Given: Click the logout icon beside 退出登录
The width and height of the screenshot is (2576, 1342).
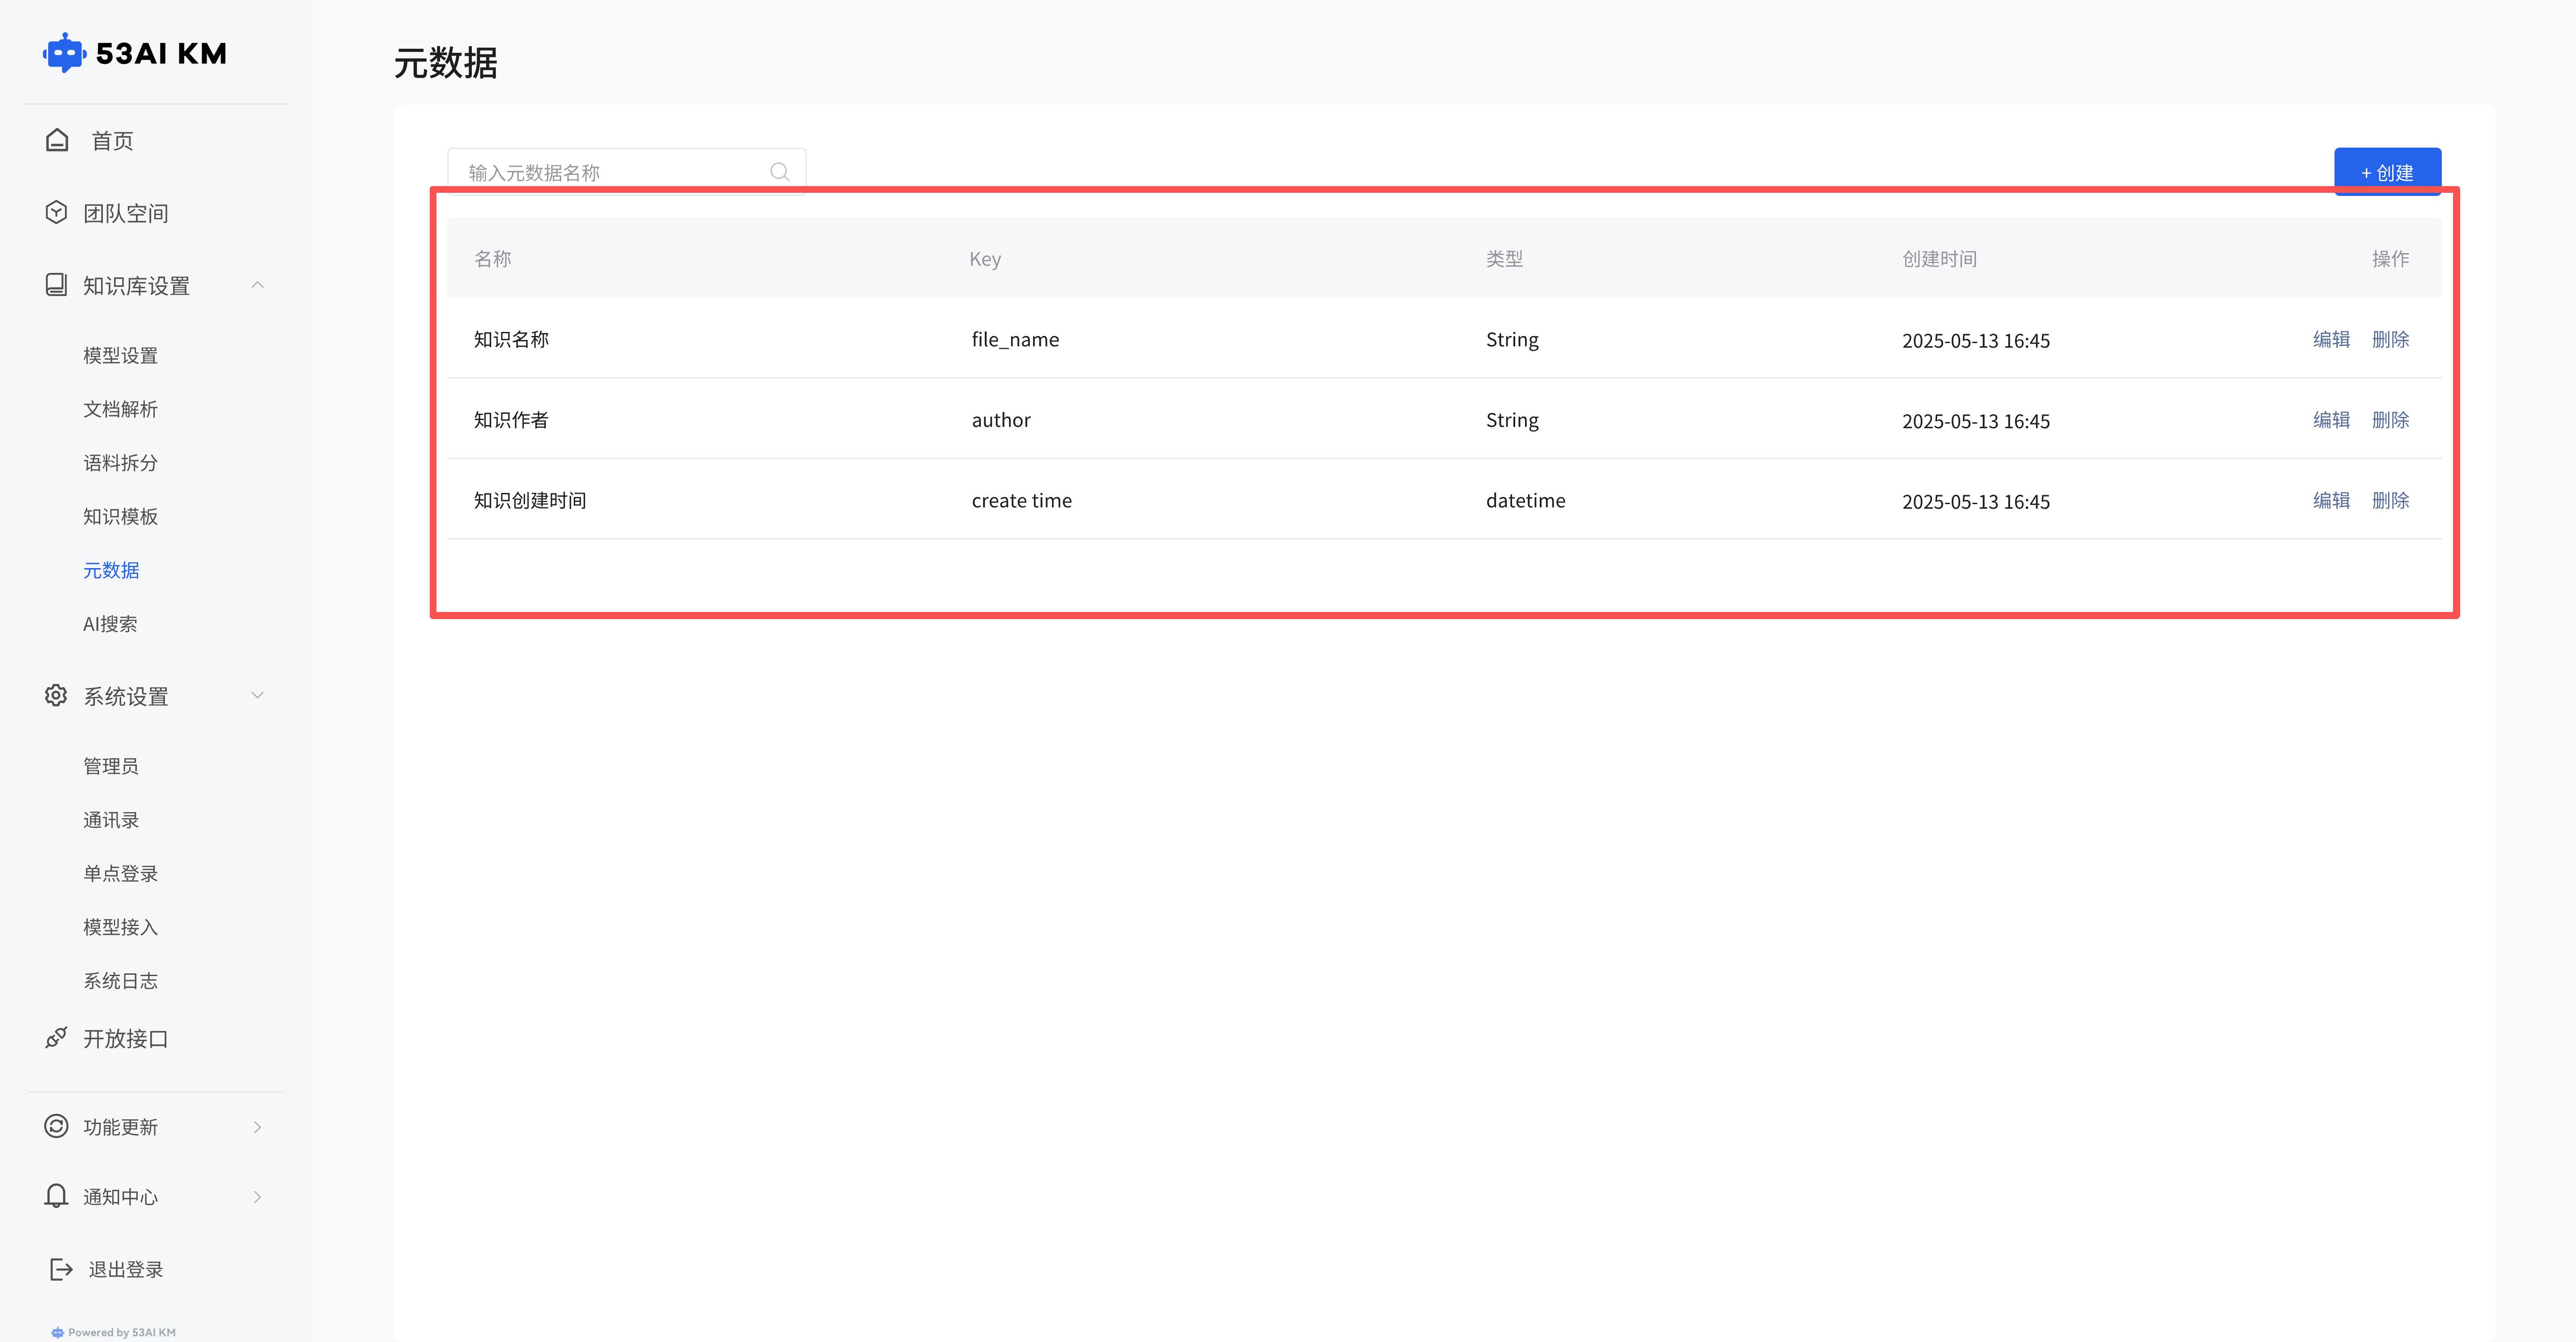Looking at the screenshot, I should tap(61, 1269).
